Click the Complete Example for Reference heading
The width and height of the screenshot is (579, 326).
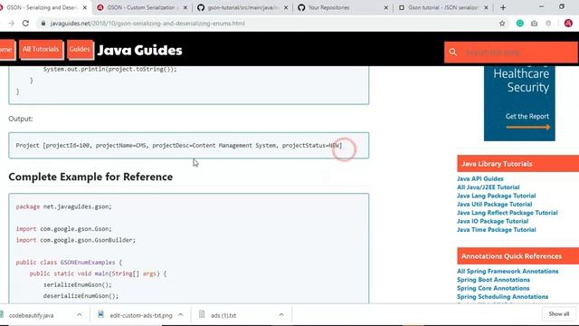(90, 177)
